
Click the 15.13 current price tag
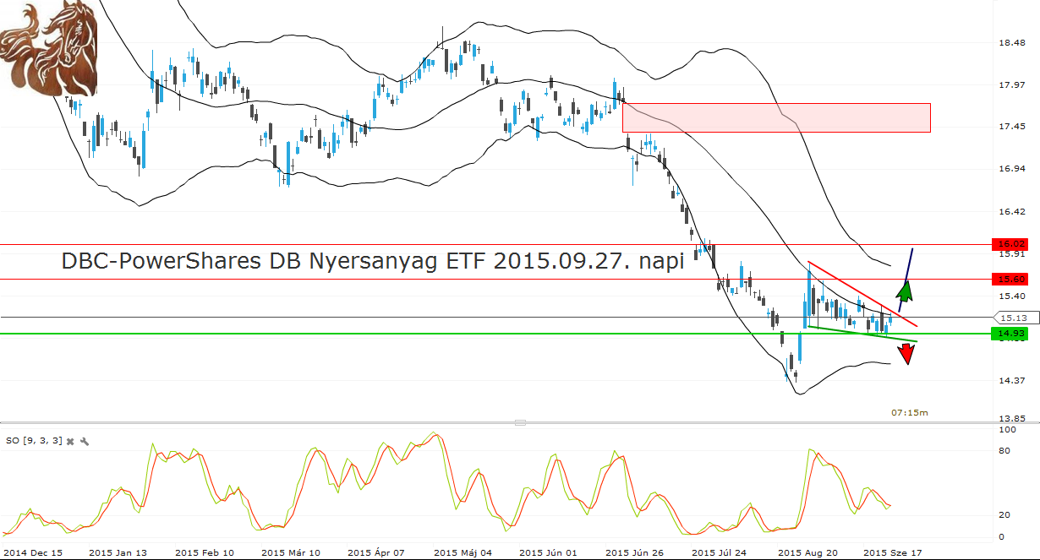point(1013,318)
